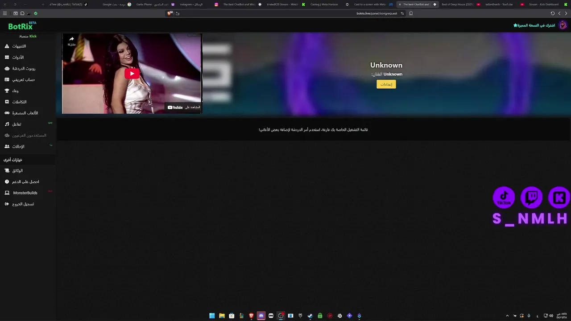Reload the page button
Viewport: 571px width, 321px height.
(x=553, y=13)
